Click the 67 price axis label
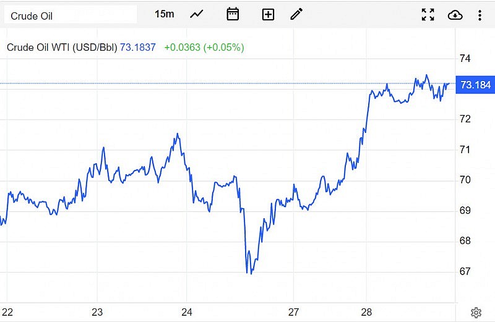495x322 pixels. click(x=465, y=271)
